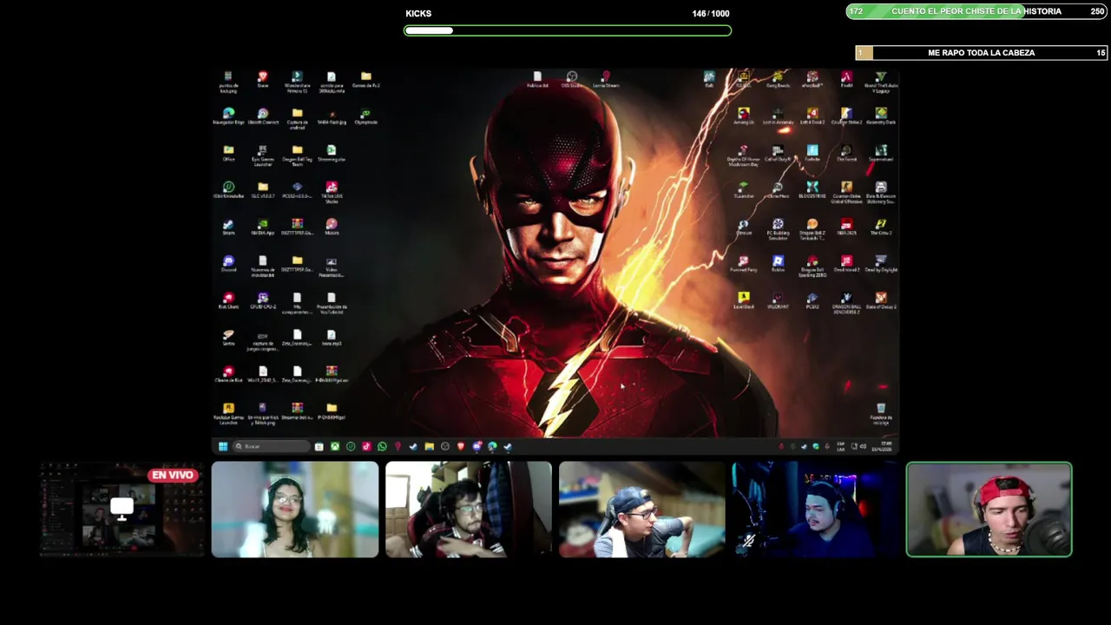The width and height of the screenshot is (1111, 625).
Task: Launch TLauncher desktop shortcut
Action: pyautogui.click(x=744, y=189)
